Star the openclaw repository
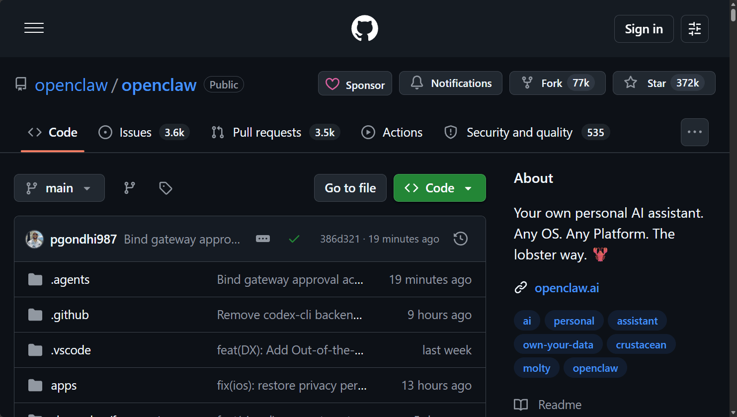 (664, 83)
